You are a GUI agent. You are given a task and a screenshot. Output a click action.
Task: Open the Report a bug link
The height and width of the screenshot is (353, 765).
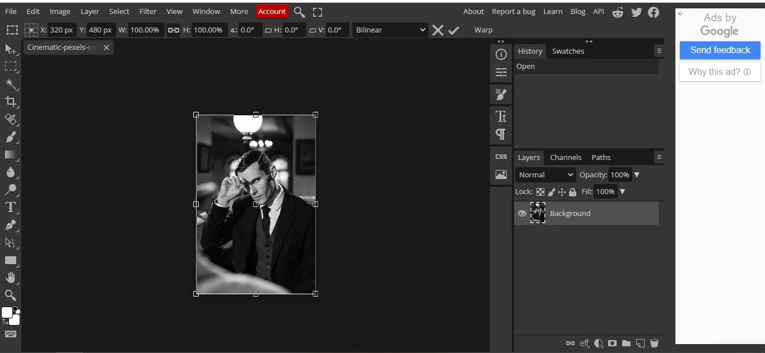pos(515,11)
